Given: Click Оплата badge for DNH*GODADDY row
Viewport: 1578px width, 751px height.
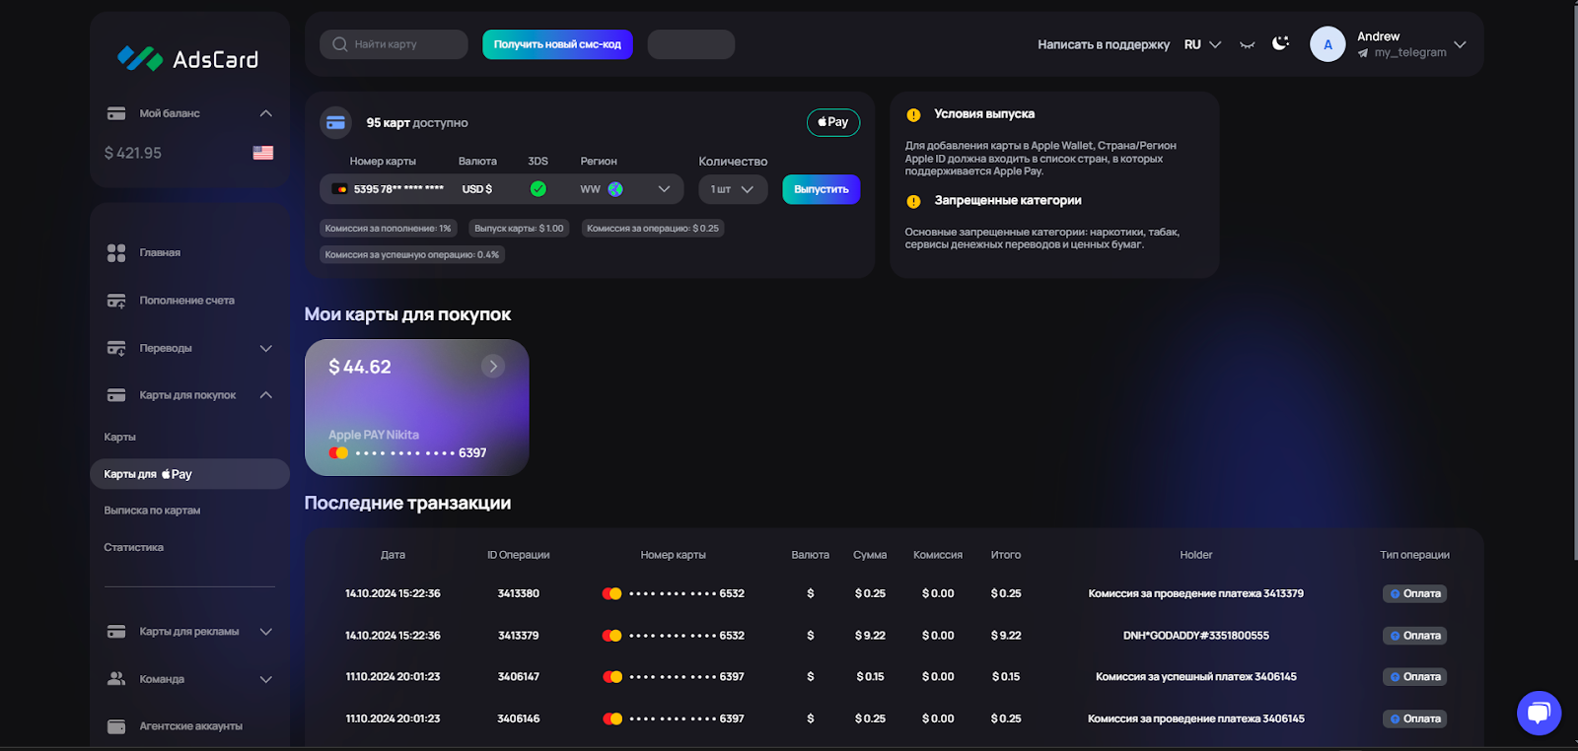Looking at the screenshot, I should click(x=1415, y=636).
